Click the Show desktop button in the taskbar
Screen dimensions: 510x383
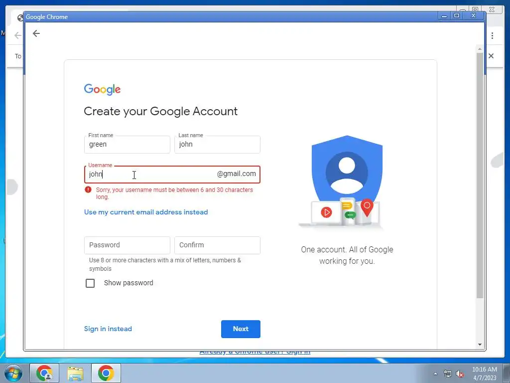506,373
